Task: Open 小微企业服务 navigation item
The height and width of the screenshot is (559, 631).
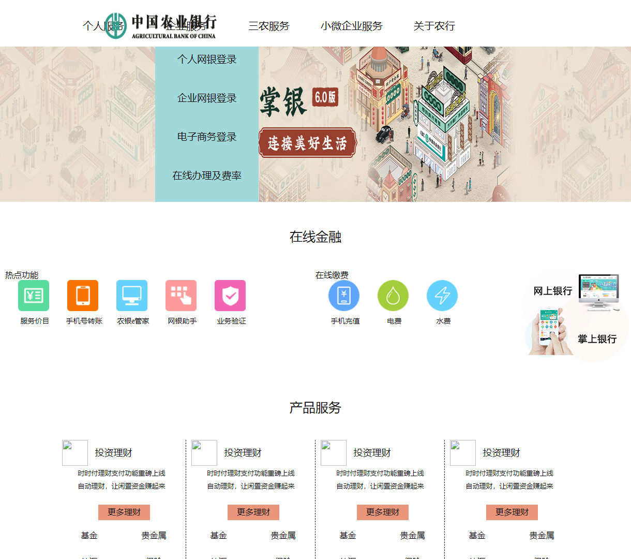Action: click(352, 26)
